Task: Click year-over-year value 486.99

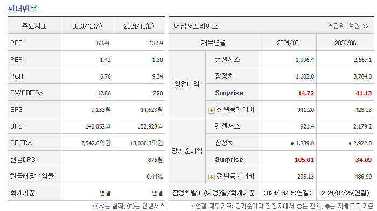Action: (364, 177)
